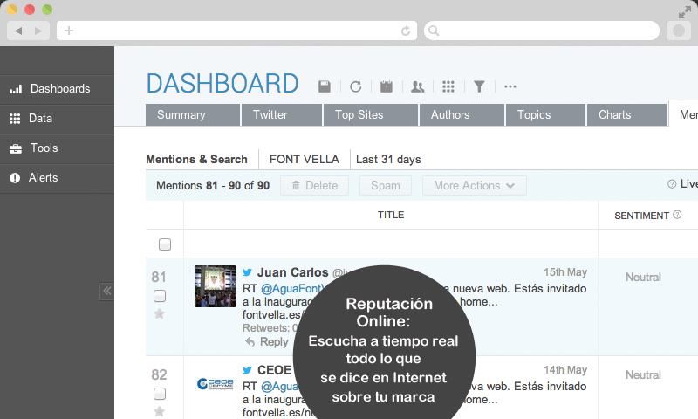Click Neutral sentiment for mention 81

pos(643,278)
